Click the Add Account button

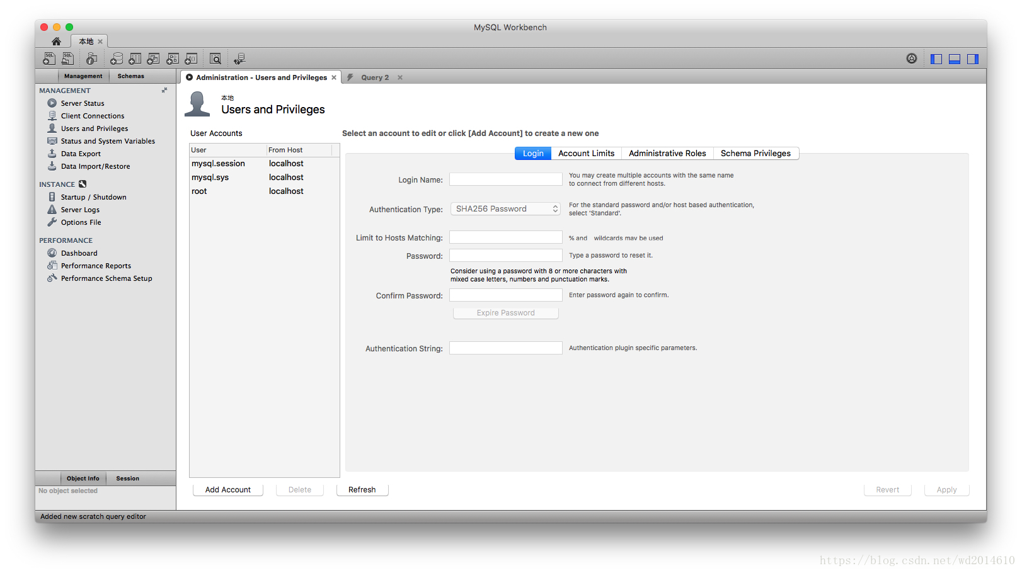tap(227, 490)
